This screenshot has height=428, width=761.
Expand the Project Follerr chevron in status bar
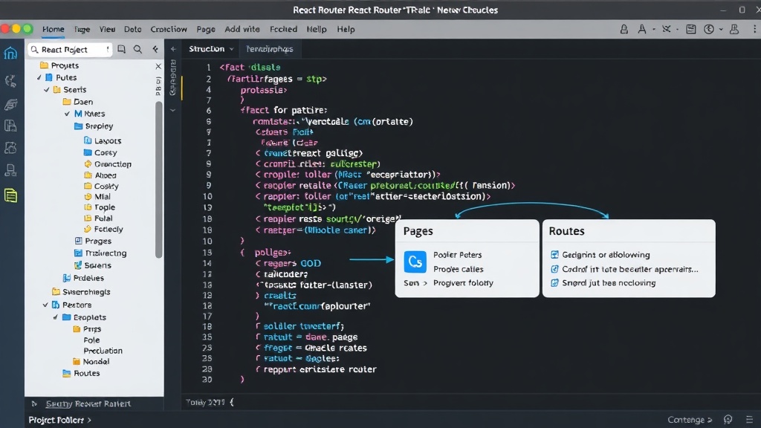tap(89, 421)
